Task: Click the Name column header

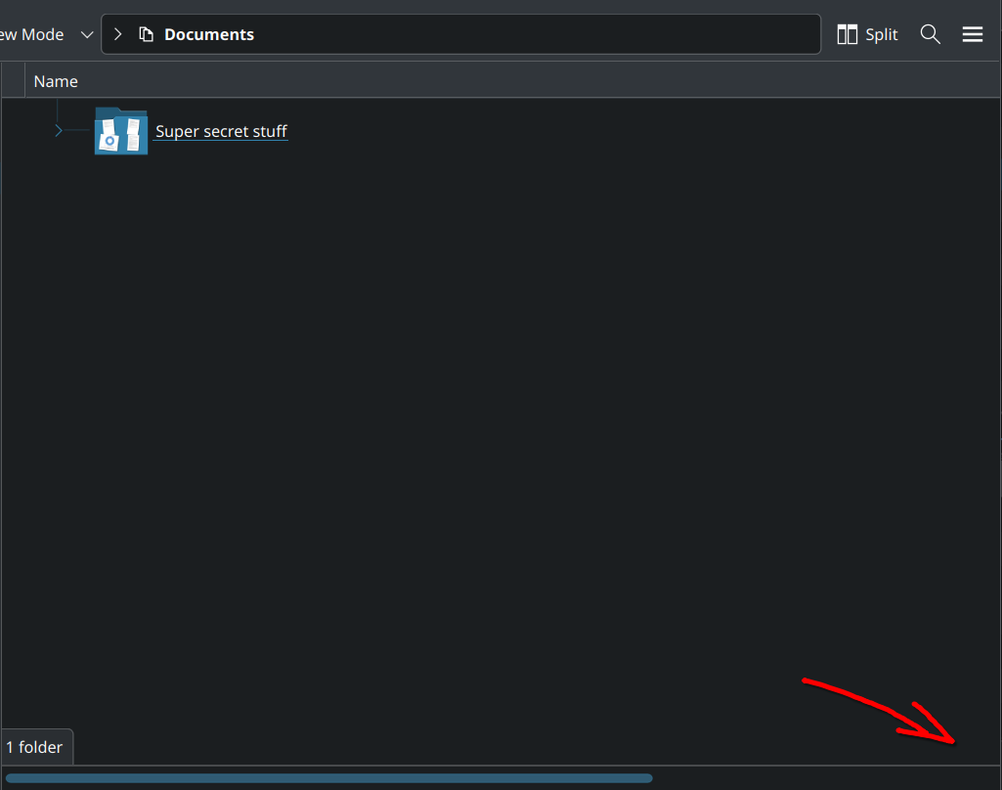Action: pyautogui.click(x=56, y=81)
